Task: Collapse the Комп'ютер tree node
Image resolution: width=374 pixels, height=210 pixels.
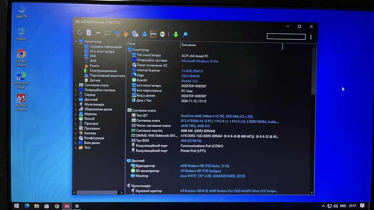Action: tap(76, 41)
